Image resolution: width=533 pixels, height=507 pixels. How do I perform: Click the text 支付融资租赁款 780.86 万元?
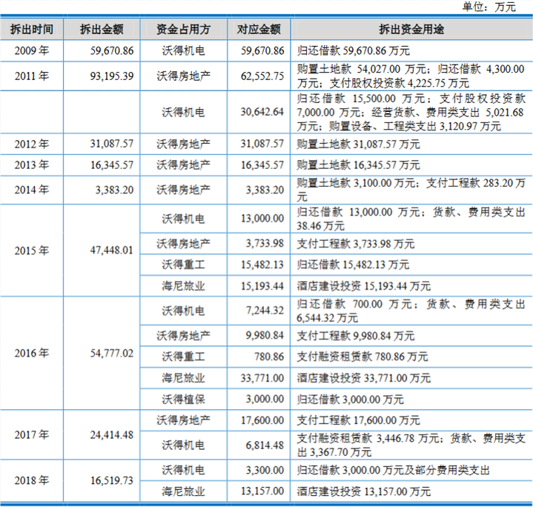coord(362,357)
